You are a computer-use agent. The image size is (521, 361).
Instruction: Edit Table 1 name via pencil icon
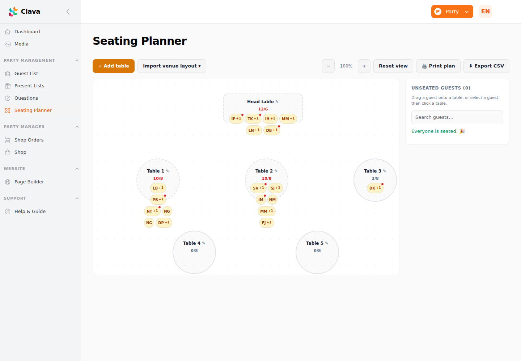[x=168, y=171]
